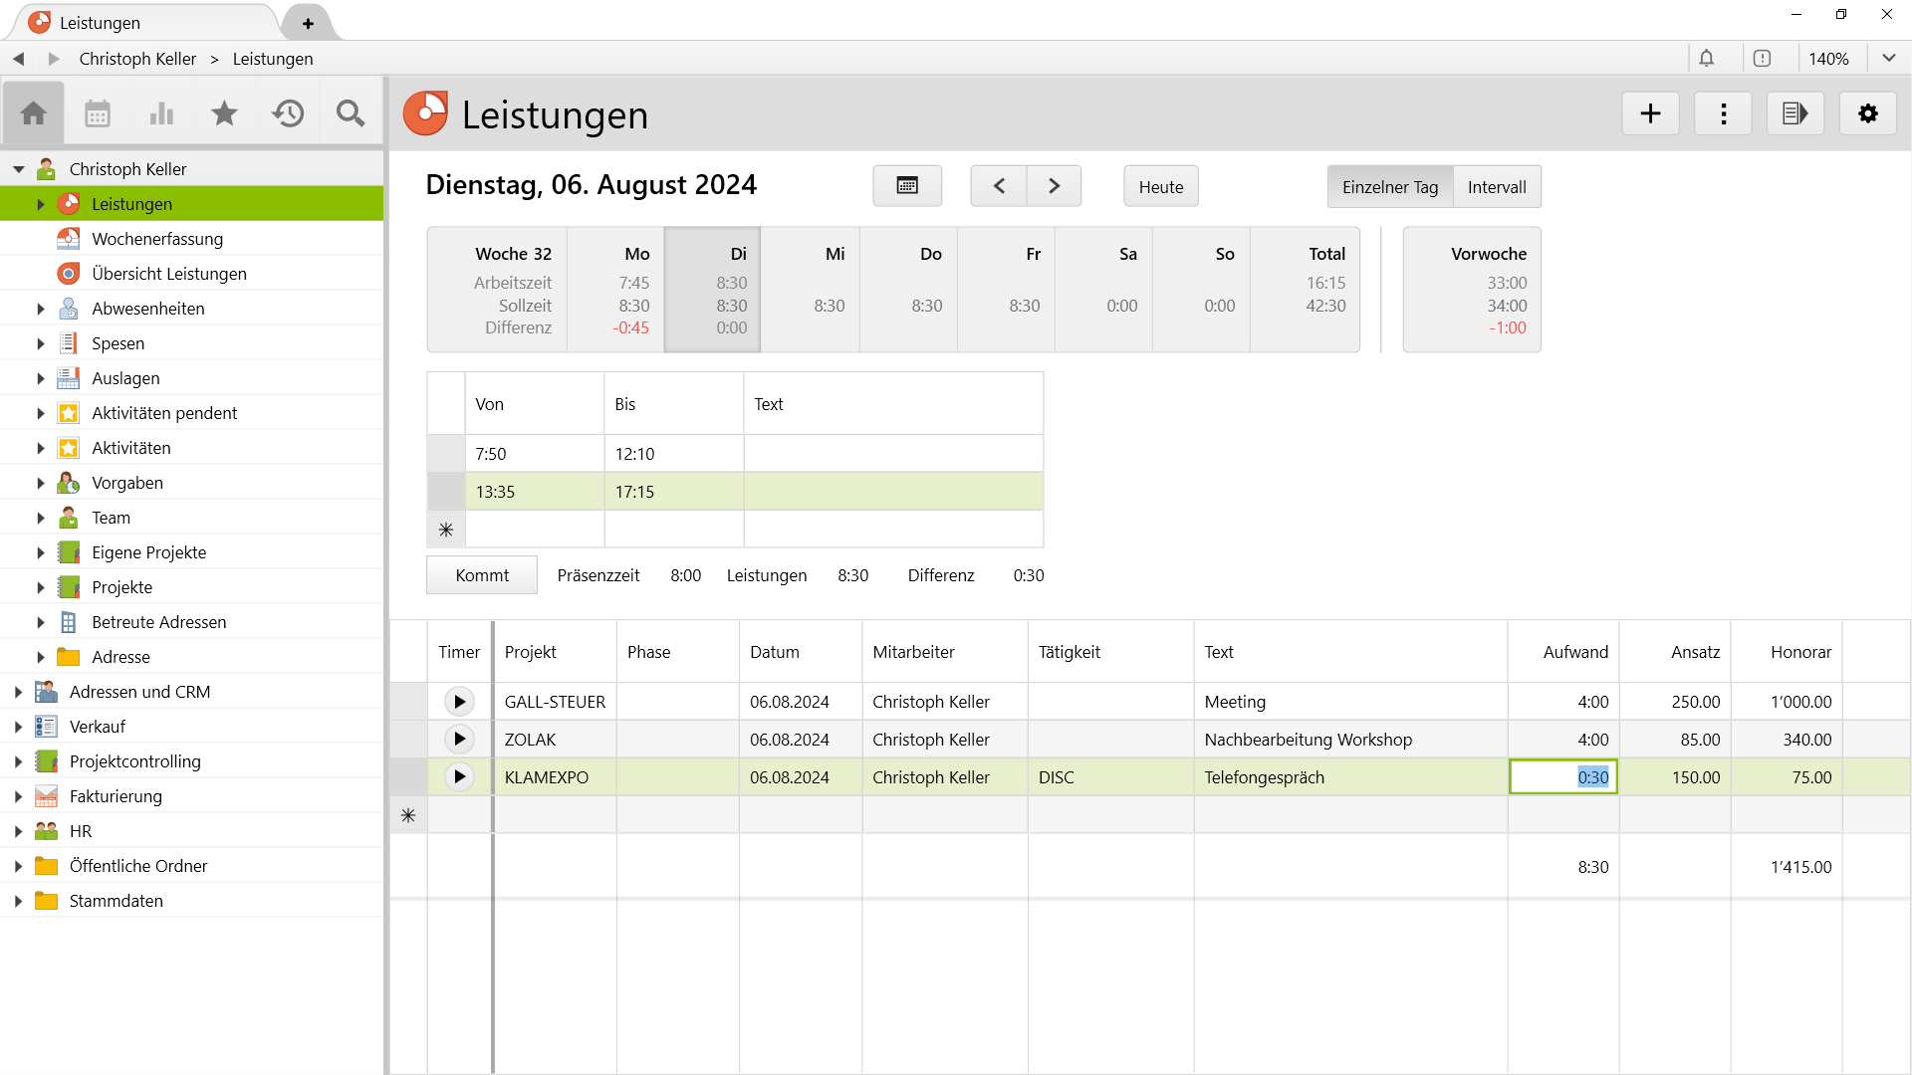Click the Kommt button
This screenshot has height=1075, width=1912.
(x=481, y=574)
